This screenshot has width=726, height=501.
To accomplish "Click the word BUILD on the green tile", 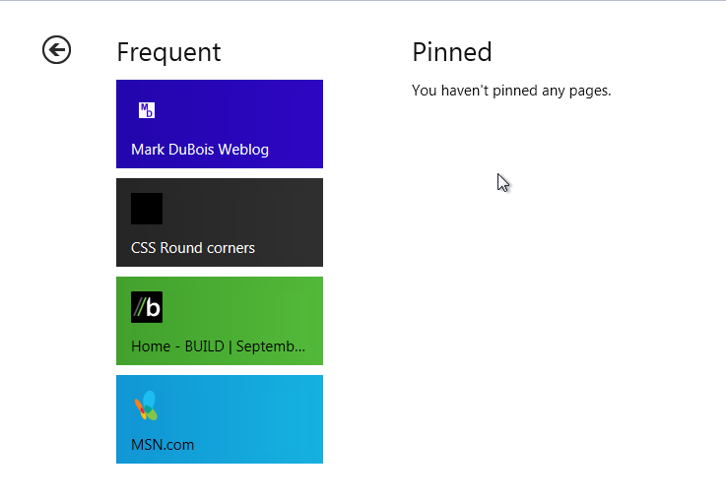I will click(205, 346).
